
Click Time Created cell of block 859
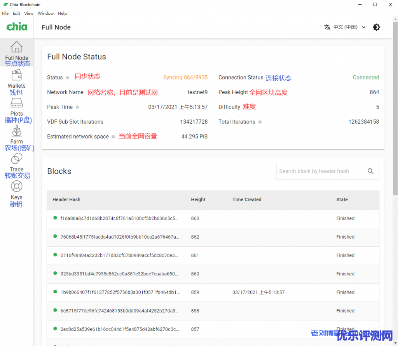258,292
